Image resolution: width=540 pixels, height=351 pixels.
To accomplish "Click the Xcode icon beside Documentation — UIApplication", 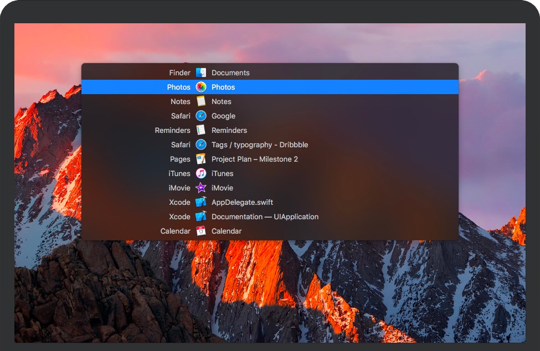I will click(x=201, y=216).
